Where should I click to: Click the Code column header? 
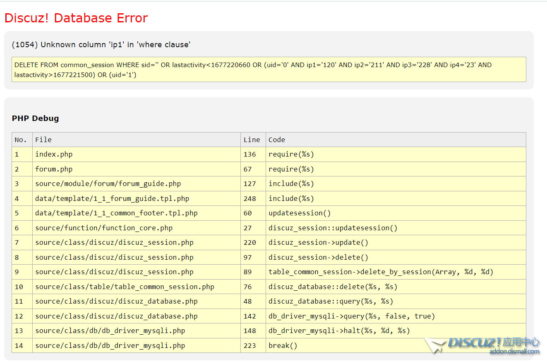277,140
